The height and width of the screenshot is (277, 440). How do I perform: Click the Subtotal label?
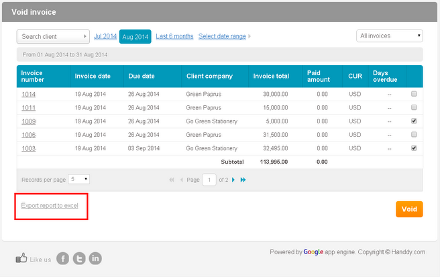click(x=232, y=162)
